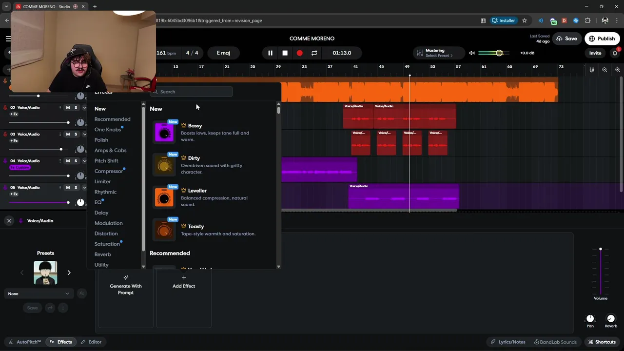Image resolution: width=624 pixels, height=351 pixels.
Task: Choose the Leveller effect icon
Action: (x=164, y=197)
